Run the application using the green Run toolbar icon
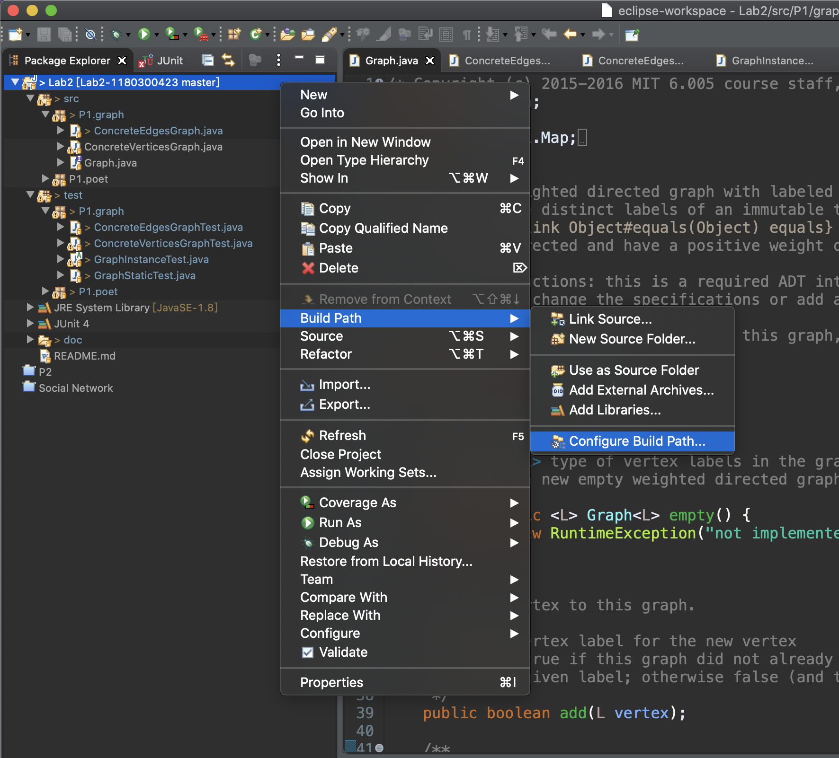 point(144,35)
